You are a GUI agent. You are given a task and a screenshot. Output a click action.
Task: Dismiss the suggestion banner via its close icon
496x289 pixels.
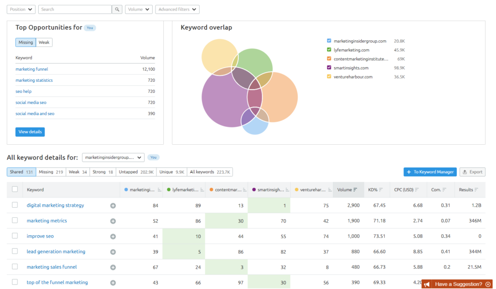(488, 284)
